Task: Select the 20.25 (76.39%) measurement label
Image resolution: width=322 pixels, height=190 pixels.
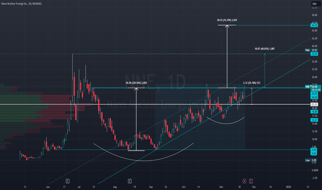Action: click(x=227, y=20)
